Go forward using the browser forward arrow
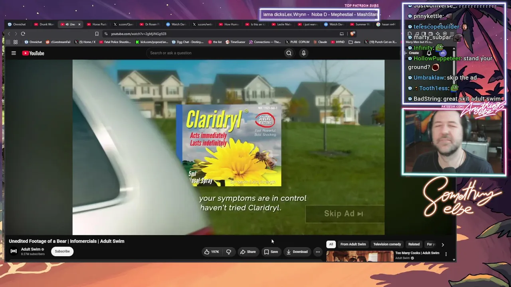This screenshot has width=511, height=287. (x=16, y=34)
